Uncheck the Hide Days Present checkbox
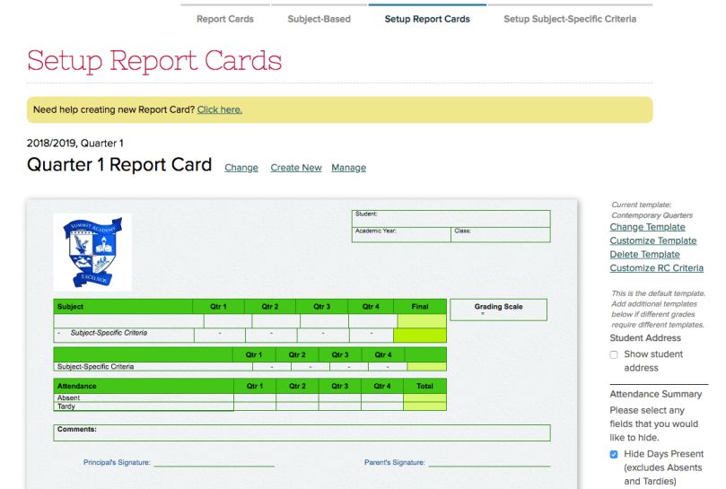 point(614,454)
